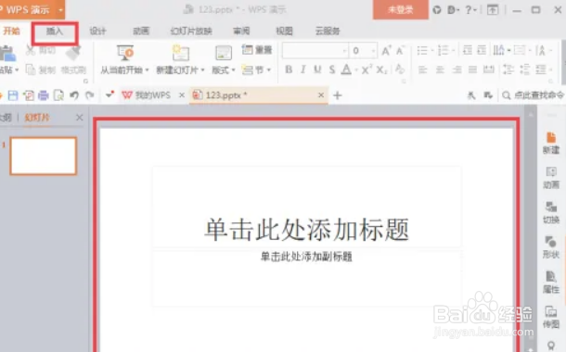
Task: Open the 视图 ribbon tab
Action: click(285, 31)
